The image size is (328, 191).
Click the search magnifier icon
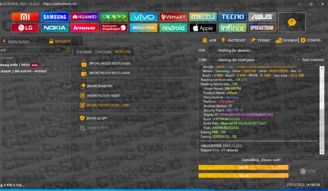68,50
